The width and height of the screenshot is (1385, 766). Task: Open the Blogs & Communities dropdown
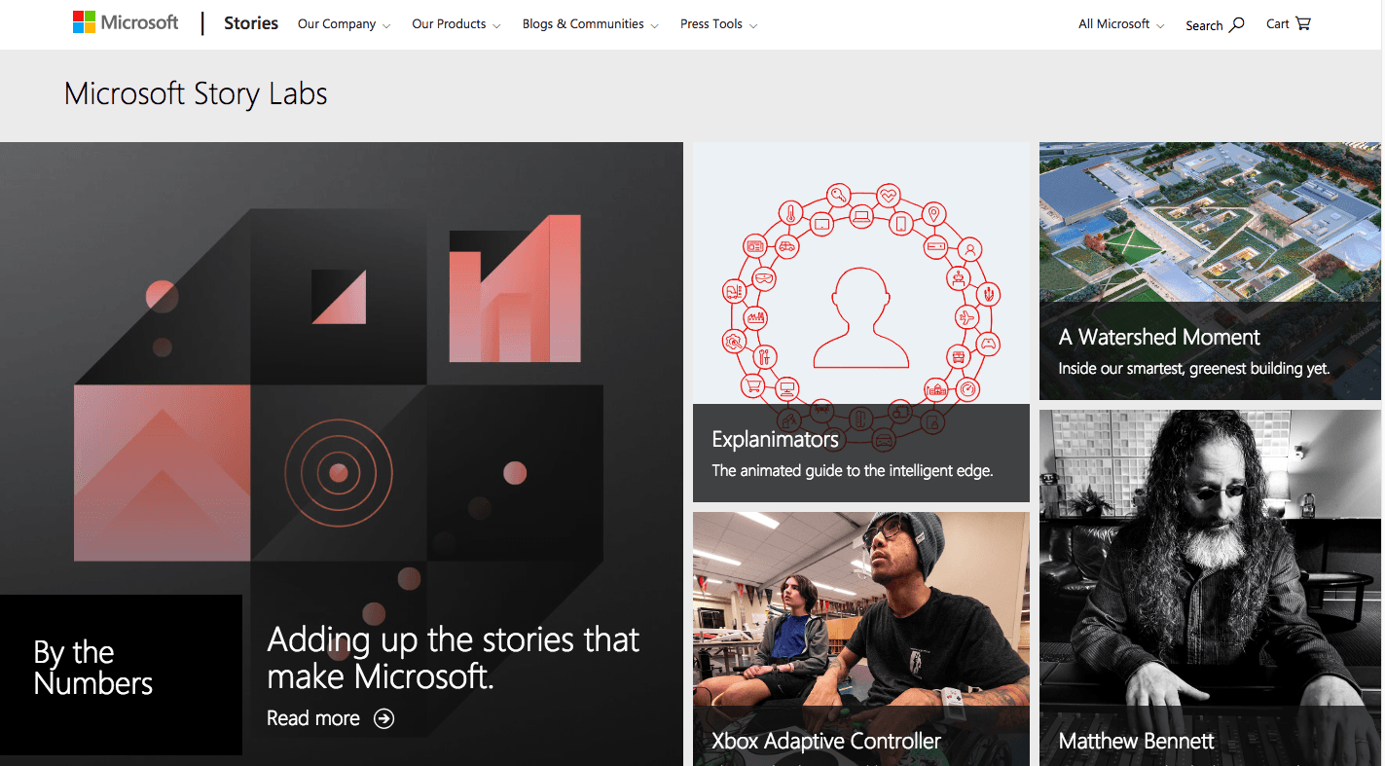pyautogui.click(x=590, y=24)
